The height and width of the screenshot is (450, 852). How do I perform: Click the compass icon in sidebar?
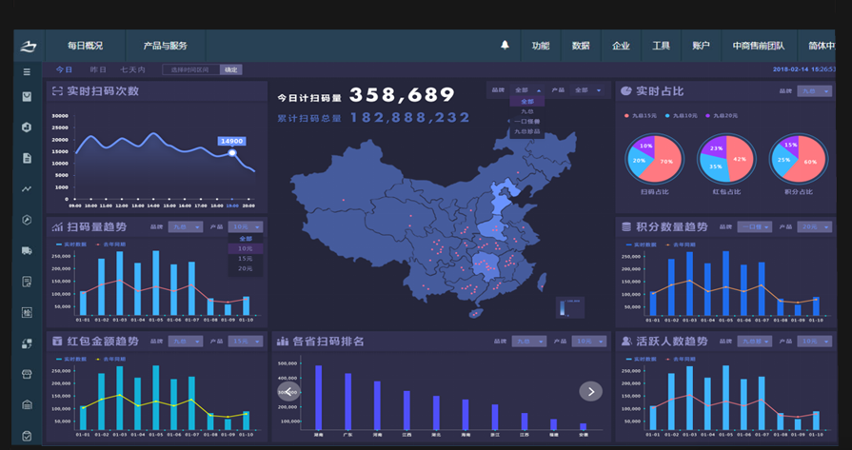27,220
